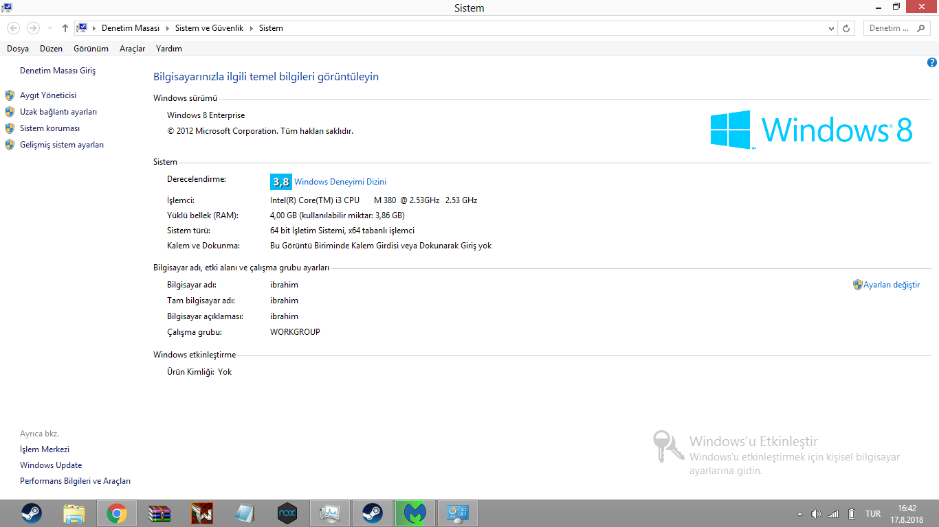Open the Araçlar menu
This screenshot has width=939, height=527.
[x=133, y=49]
